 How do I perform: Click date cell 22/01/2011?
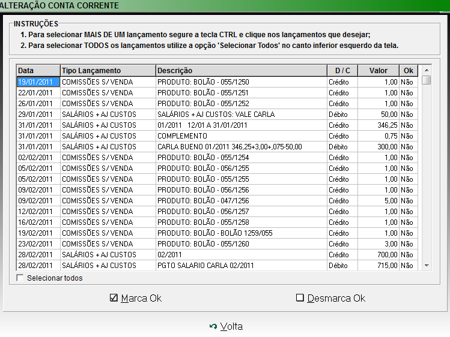pyautogui.click(x=38, y=93)
